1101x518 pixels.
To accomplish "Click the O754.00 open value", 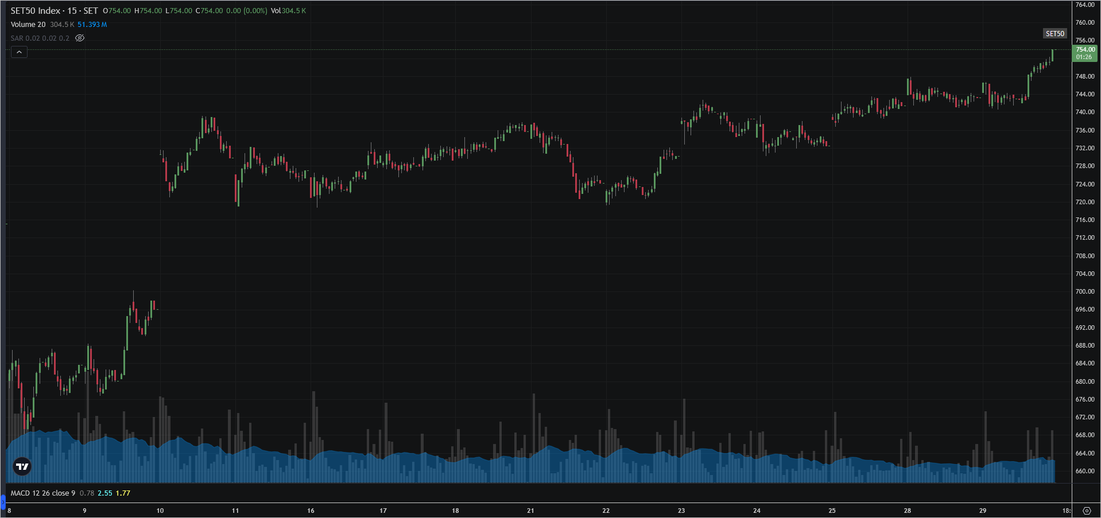I will pyautogui.click(x=117, y=11).
